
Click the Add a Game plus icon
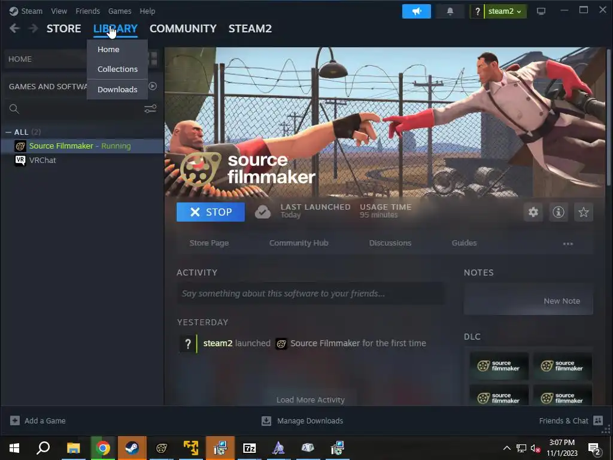(x=15, y=420)
